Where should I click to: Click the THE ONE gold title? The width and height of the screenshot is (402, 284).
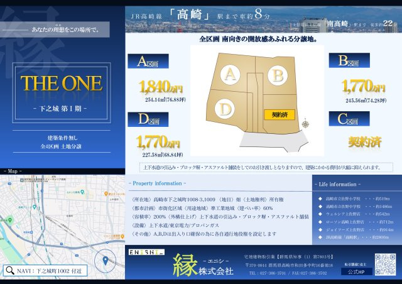coord(60,84)
